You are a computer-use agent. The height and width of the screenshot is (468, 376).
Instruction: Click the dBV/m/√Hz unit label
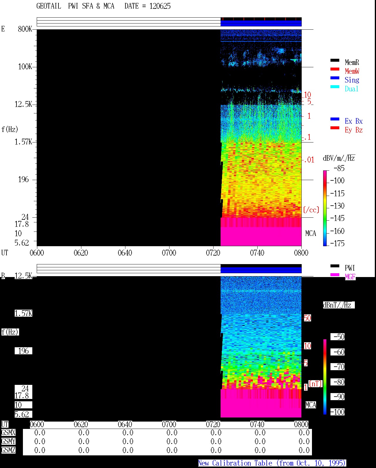pos(339,158)
